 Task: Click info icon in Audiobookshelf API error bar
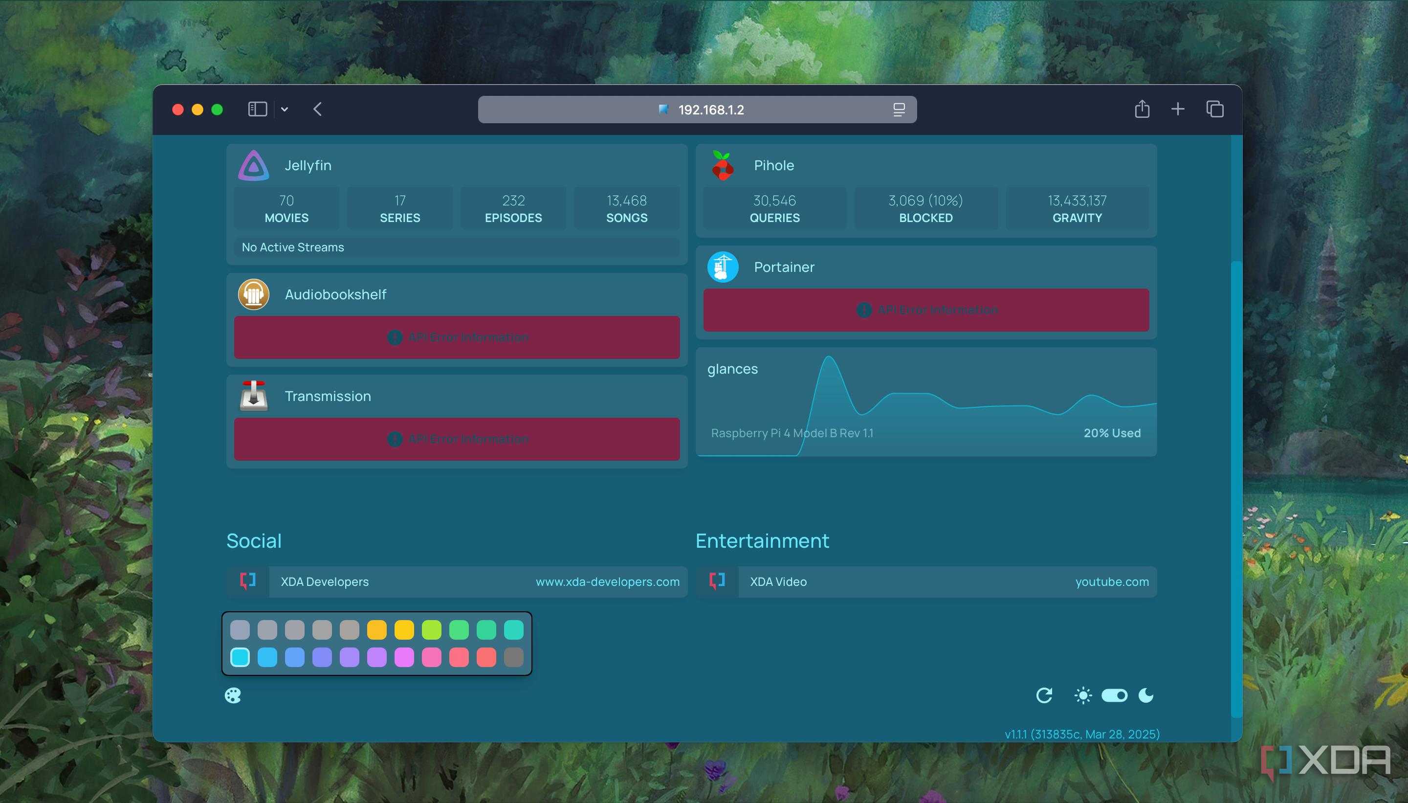[x=395, y=337]
